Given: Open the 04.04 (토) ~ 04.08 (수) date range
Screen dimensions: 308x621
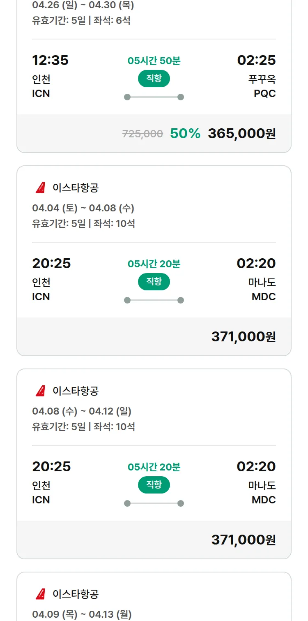Looking at the screenshot, I should tap(83, 208).
